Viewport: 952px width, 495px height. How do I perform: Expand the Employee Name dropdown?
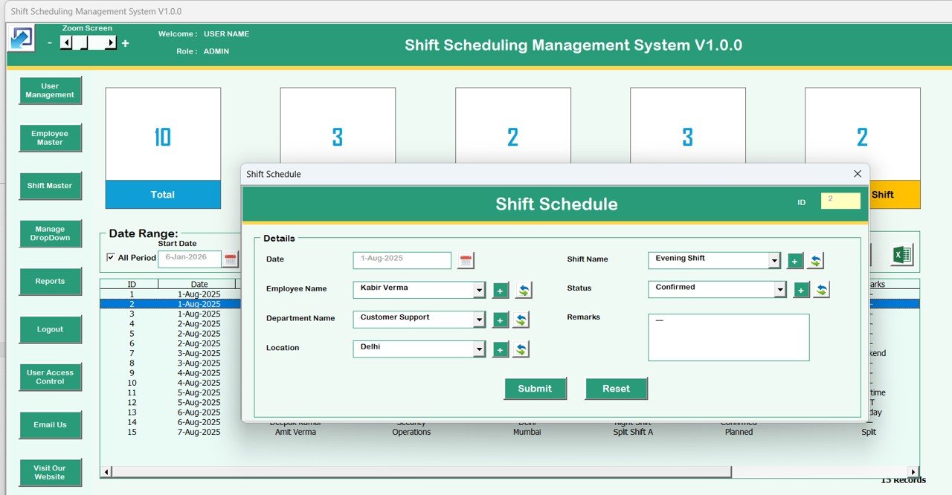(x=480, y=290)
